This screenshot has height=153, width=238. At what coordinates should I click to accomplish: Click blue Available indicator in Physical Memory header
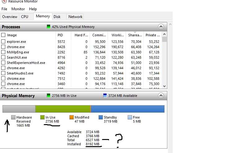pyautogui.click(x=105, y=96)
